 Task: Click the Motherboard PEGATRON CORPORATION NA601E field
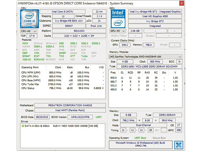[70, 105]
